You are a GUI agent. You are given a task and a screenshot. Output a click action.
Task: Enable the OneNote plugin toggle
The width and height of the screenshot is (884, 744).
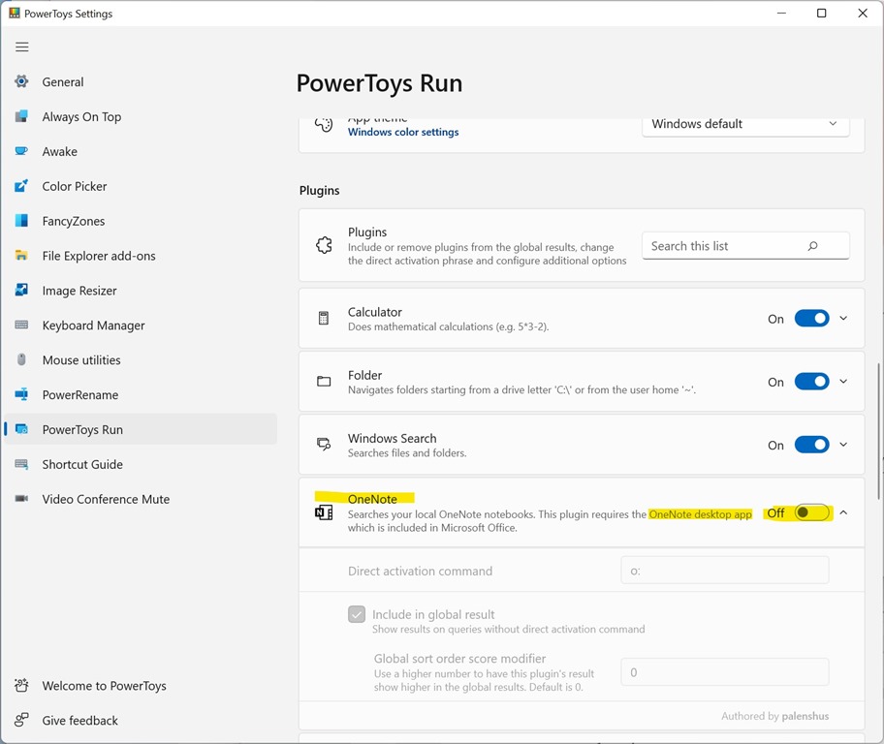tap(811, 512)
